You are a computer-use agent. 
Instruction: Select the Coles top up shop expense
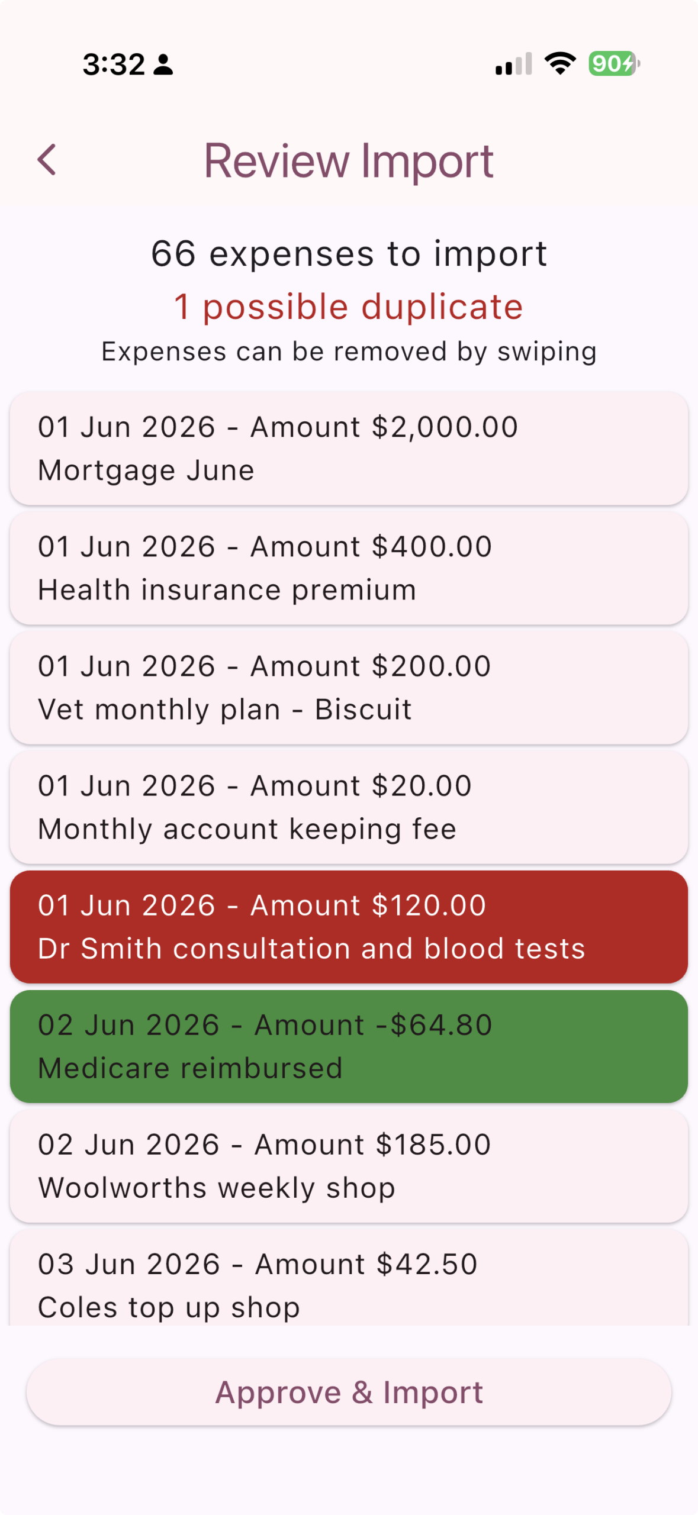(x=349, y=1277)
